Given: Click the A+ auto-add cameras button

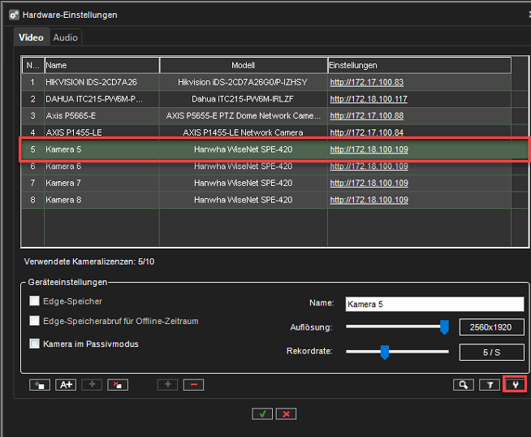Looking at the screenshot, I should pos(65,385).
